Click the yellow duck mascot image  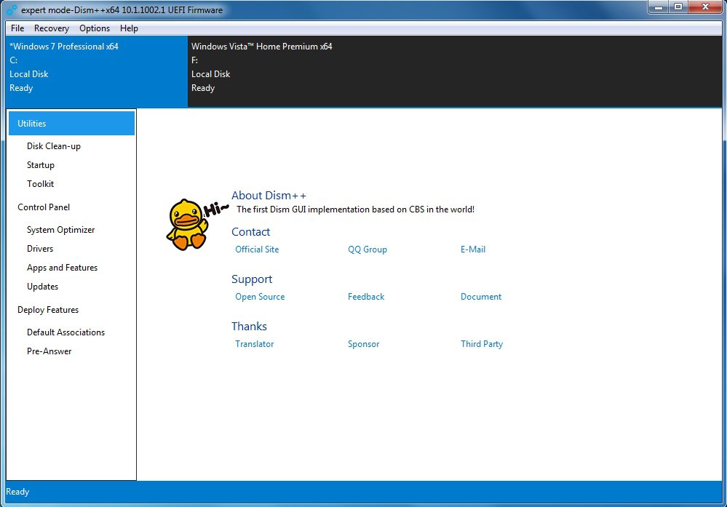point(187,225)
